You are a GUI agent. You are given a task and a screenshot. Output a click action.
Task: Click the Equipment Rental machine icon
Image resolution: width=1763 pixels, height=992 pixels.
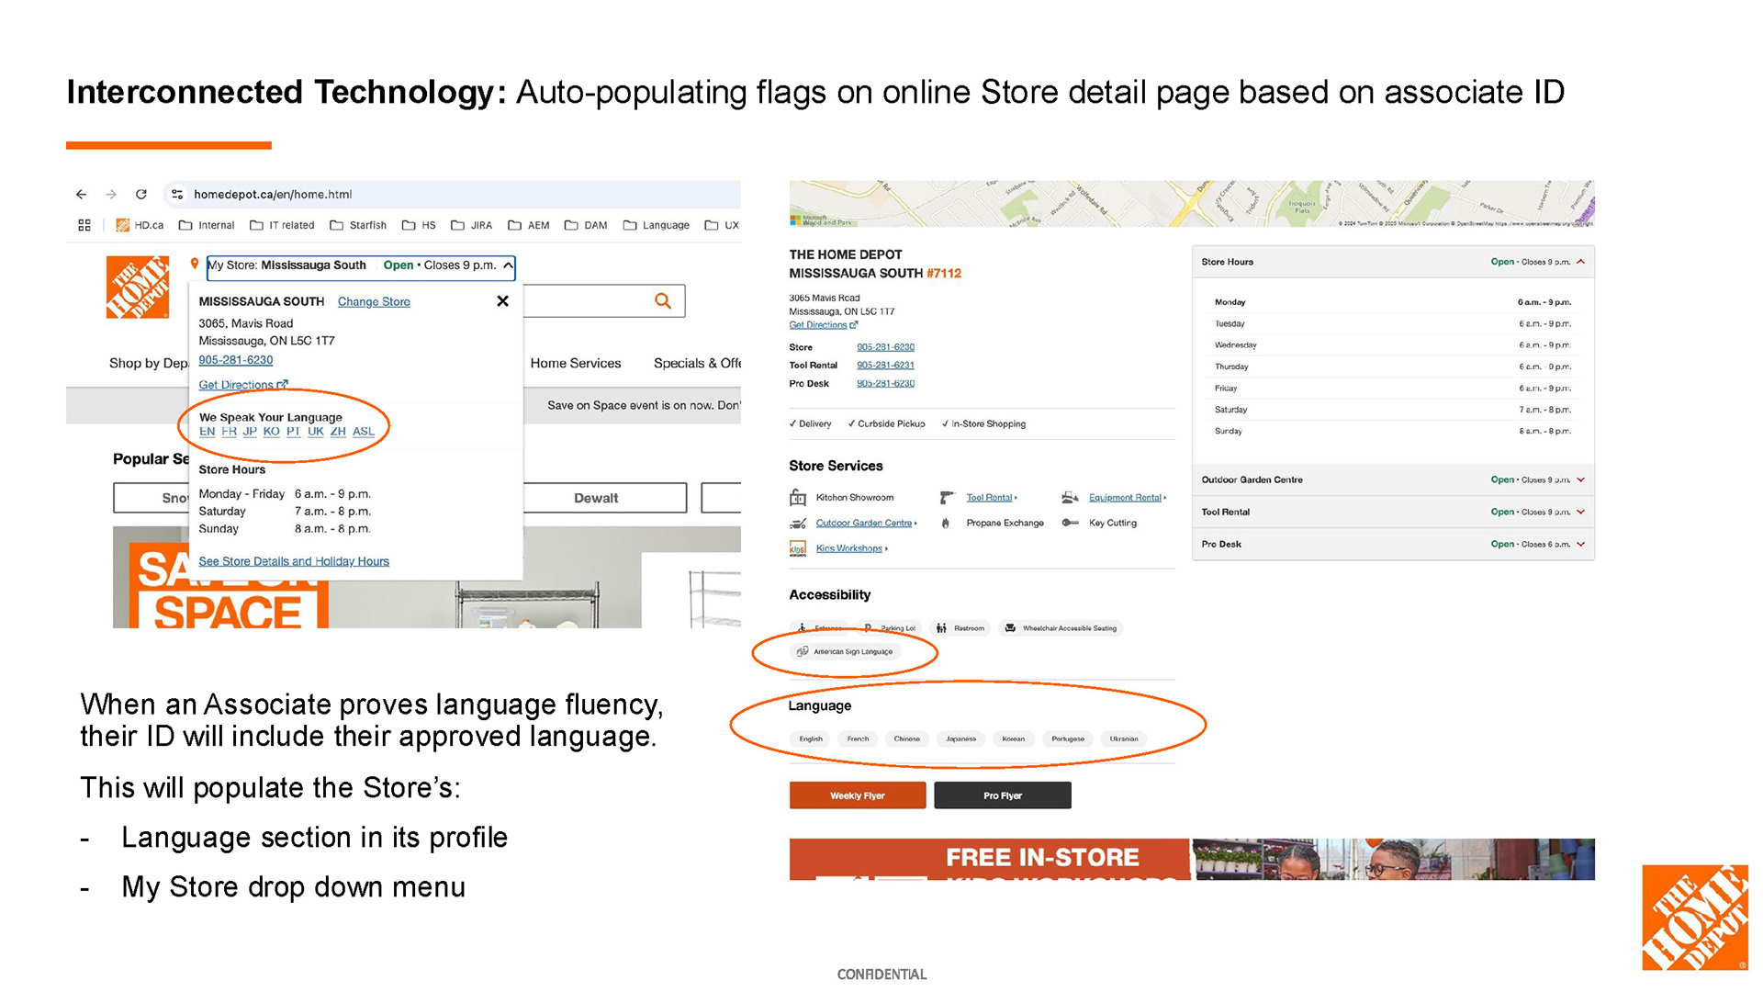(1070, 498)
